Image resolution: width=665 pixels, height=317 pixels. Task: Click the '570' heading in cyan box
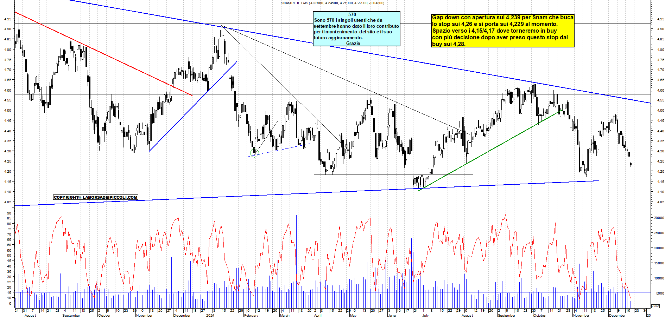(352, 14)
